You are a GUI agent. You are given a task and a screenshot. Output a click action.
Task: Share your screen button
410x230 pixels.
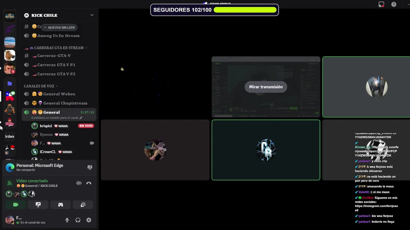click(x=38, y=204)
